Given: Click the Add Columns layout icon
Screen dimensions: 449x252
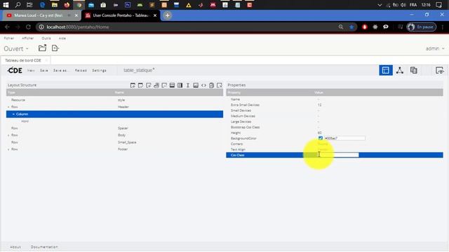Looking at the screenshot, I should [180, 85].
